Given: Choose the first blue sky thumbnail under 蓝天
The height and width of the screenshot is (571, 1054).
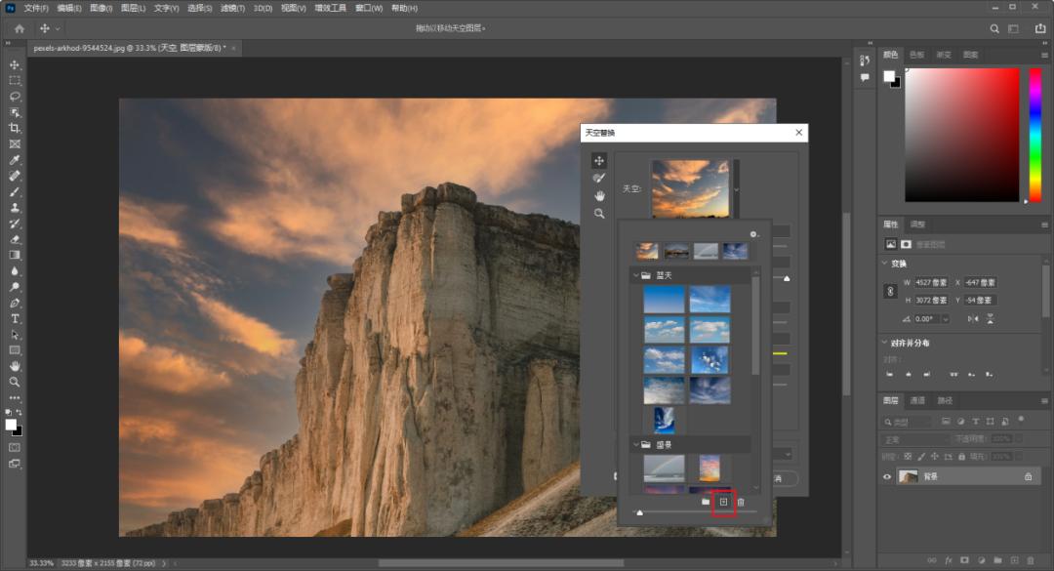Looking at the screenshot, I should click(664, 300).
